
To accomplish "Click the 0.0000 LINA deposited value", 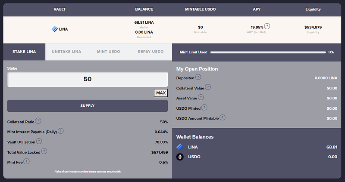I will coord(326,78).
